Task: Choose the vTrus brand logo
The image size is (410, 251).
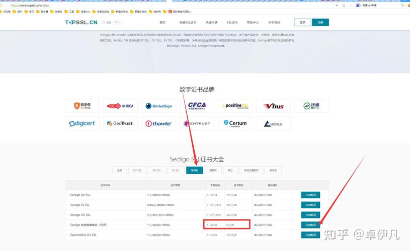Action: point(273,106)
